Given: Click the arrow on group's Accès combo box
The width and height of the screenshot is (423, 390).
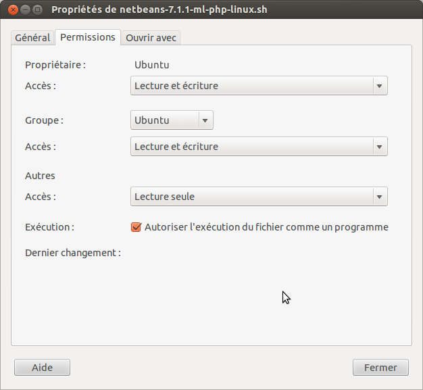Looking at the screenshot, I should [379, 147].
